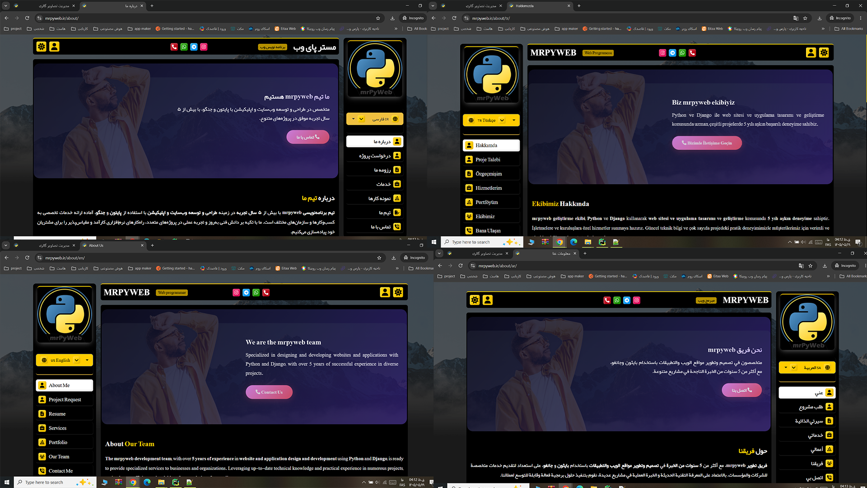Image resolution: width=867 pixels, height=488 pixels.
Task: Click the Bizimle İletişime Geçin button
Action: point(707,143)
